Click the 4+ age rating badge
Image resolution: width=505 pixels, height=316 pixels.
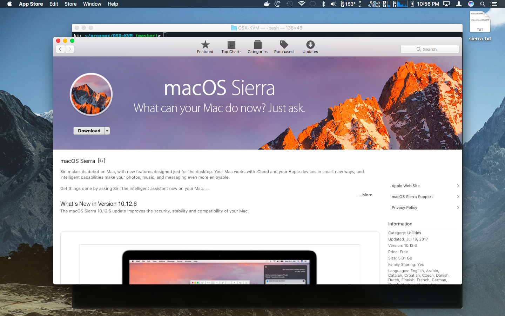point(101,161)
